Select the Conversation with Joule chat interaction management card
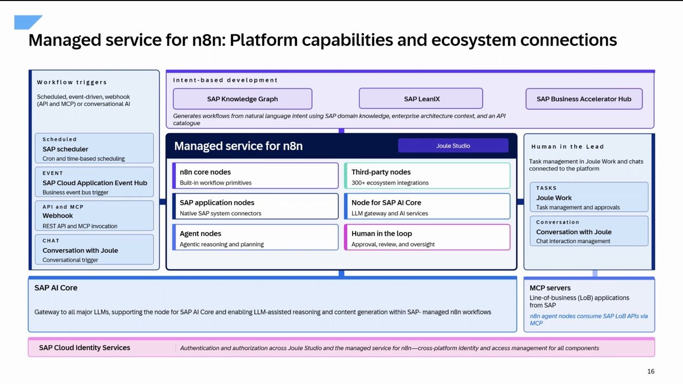The image size is (683, 384). (589, 231)
